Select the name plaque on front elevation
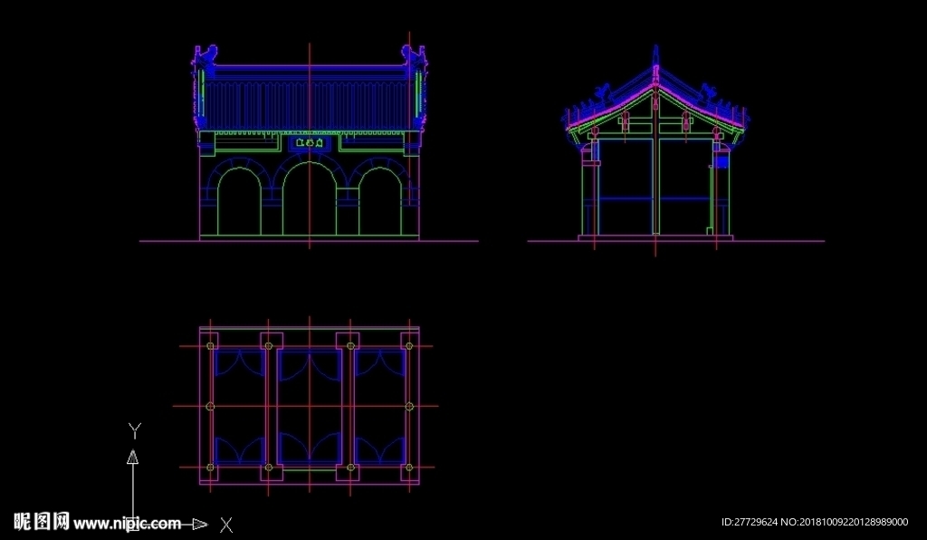Viewport: 927px width, 540px height. click(x=310, y=143)
